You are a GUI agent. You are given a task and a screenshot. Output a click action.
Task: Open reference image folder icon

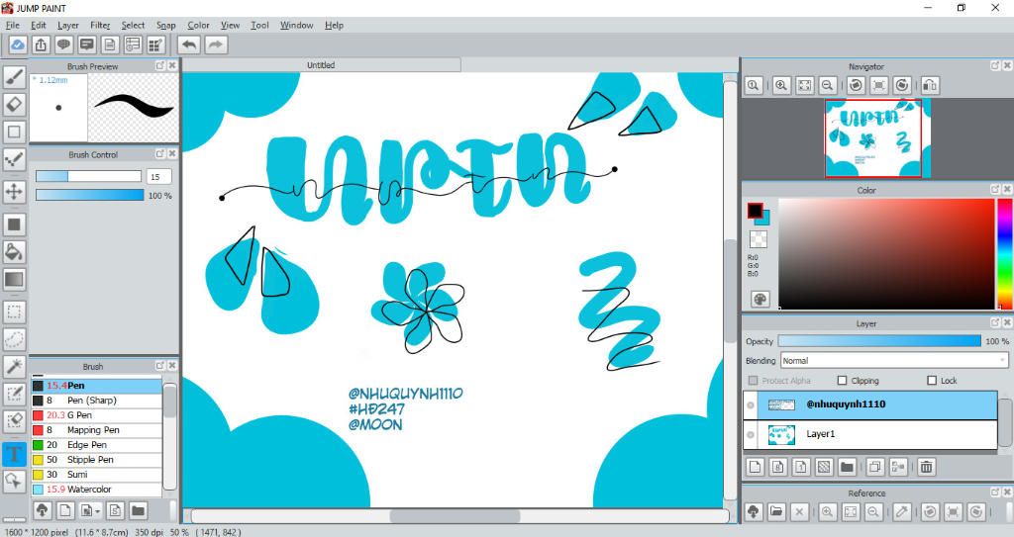[776, 512]
